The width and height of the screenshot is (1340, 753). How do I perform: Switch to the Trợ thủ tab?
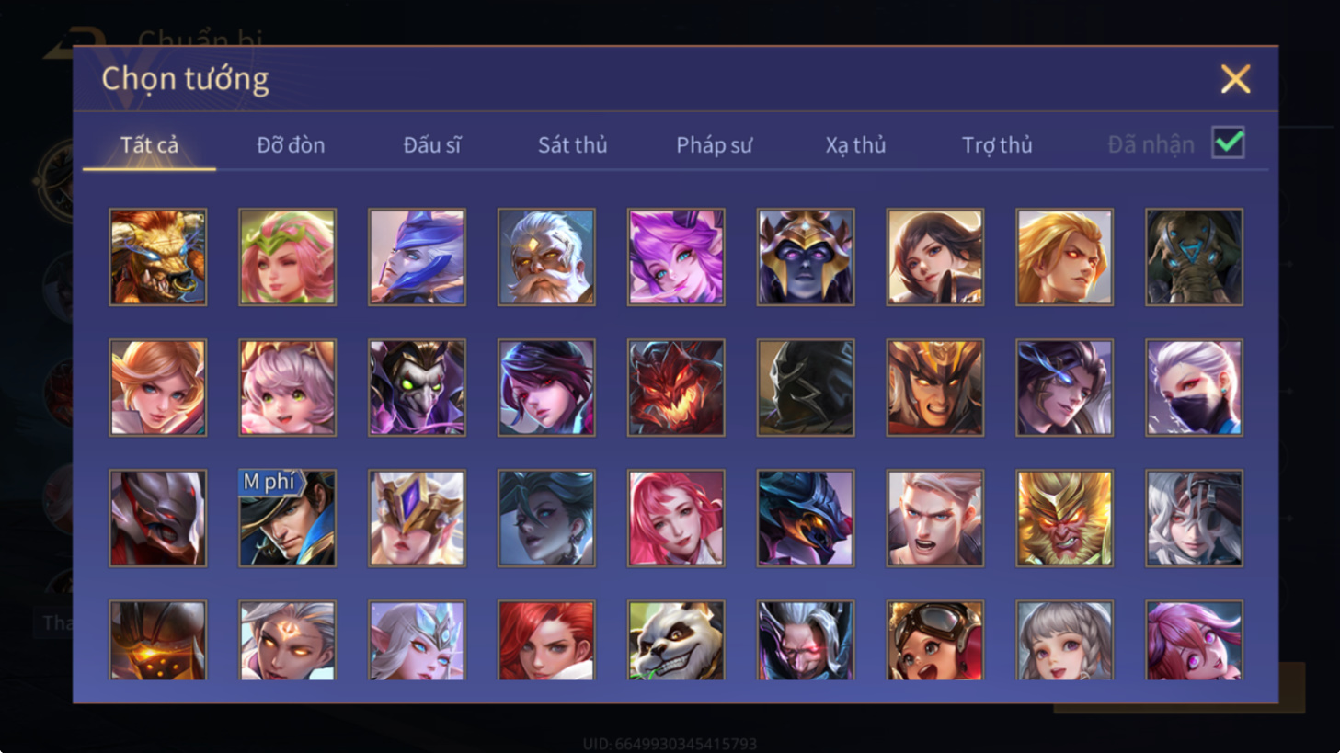coord(997,145)
